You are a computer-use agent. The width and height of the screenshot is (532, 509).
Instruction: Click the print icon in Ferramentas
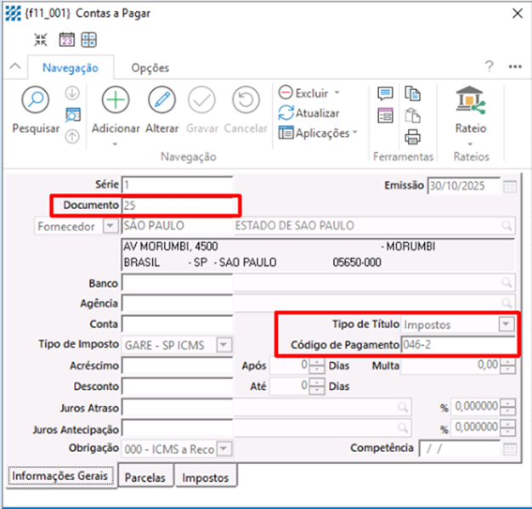tap(413, 137)
